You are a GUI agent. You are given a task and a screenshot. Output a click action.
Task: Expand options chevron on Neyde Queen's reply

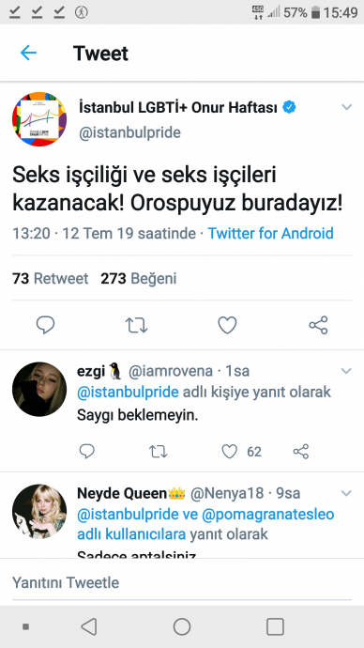[x=346, y=493]
